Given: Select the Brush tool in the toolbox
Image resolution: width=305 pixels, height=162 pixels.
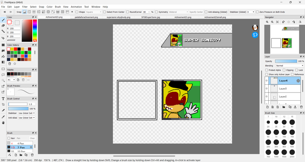Looking at the screenshot, I should click(x=3, y=20).
